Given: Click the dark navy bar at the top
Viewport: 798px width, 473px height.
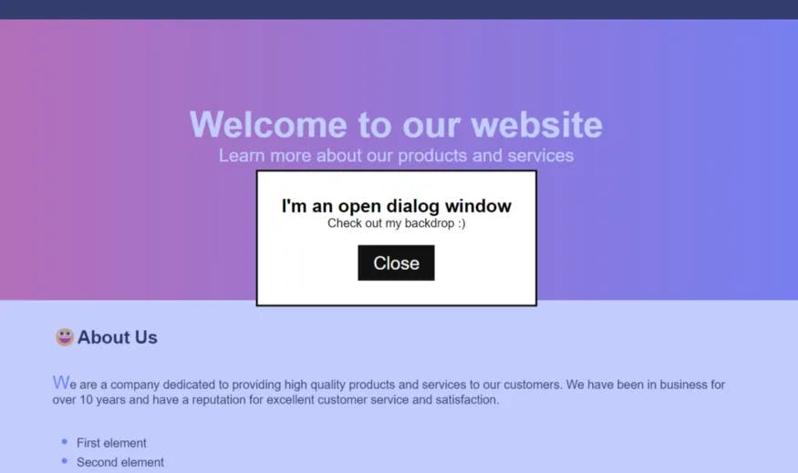Looking at the screenshot, I should coord(399,10).
